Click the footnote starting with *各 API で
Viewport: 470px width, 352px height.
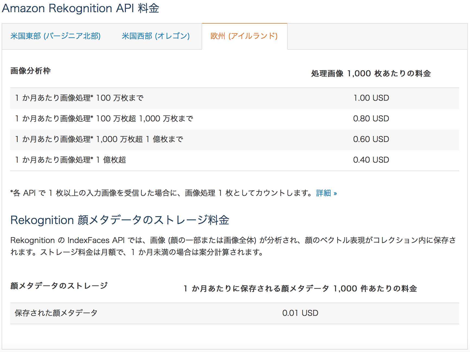tap(161, 193)
